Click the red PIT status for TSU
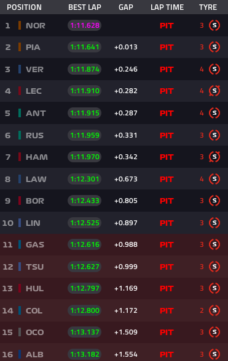This screenshot has height=361, width=228. tap(167, 267)
